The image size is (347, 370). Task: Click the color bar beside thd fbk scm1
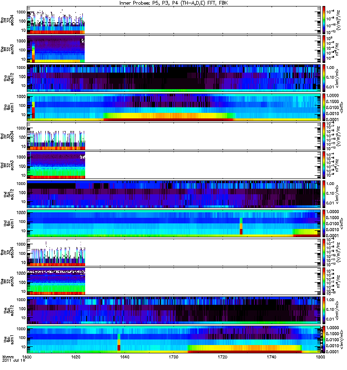[324, 223]
